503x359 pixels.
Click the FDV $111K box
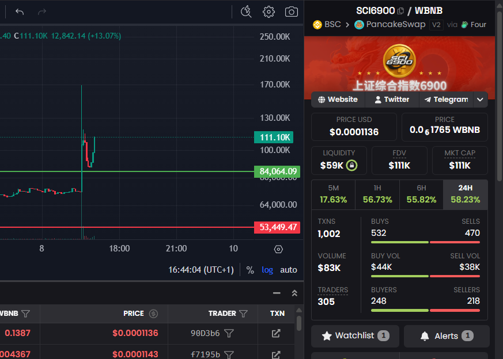pos(399,161)
